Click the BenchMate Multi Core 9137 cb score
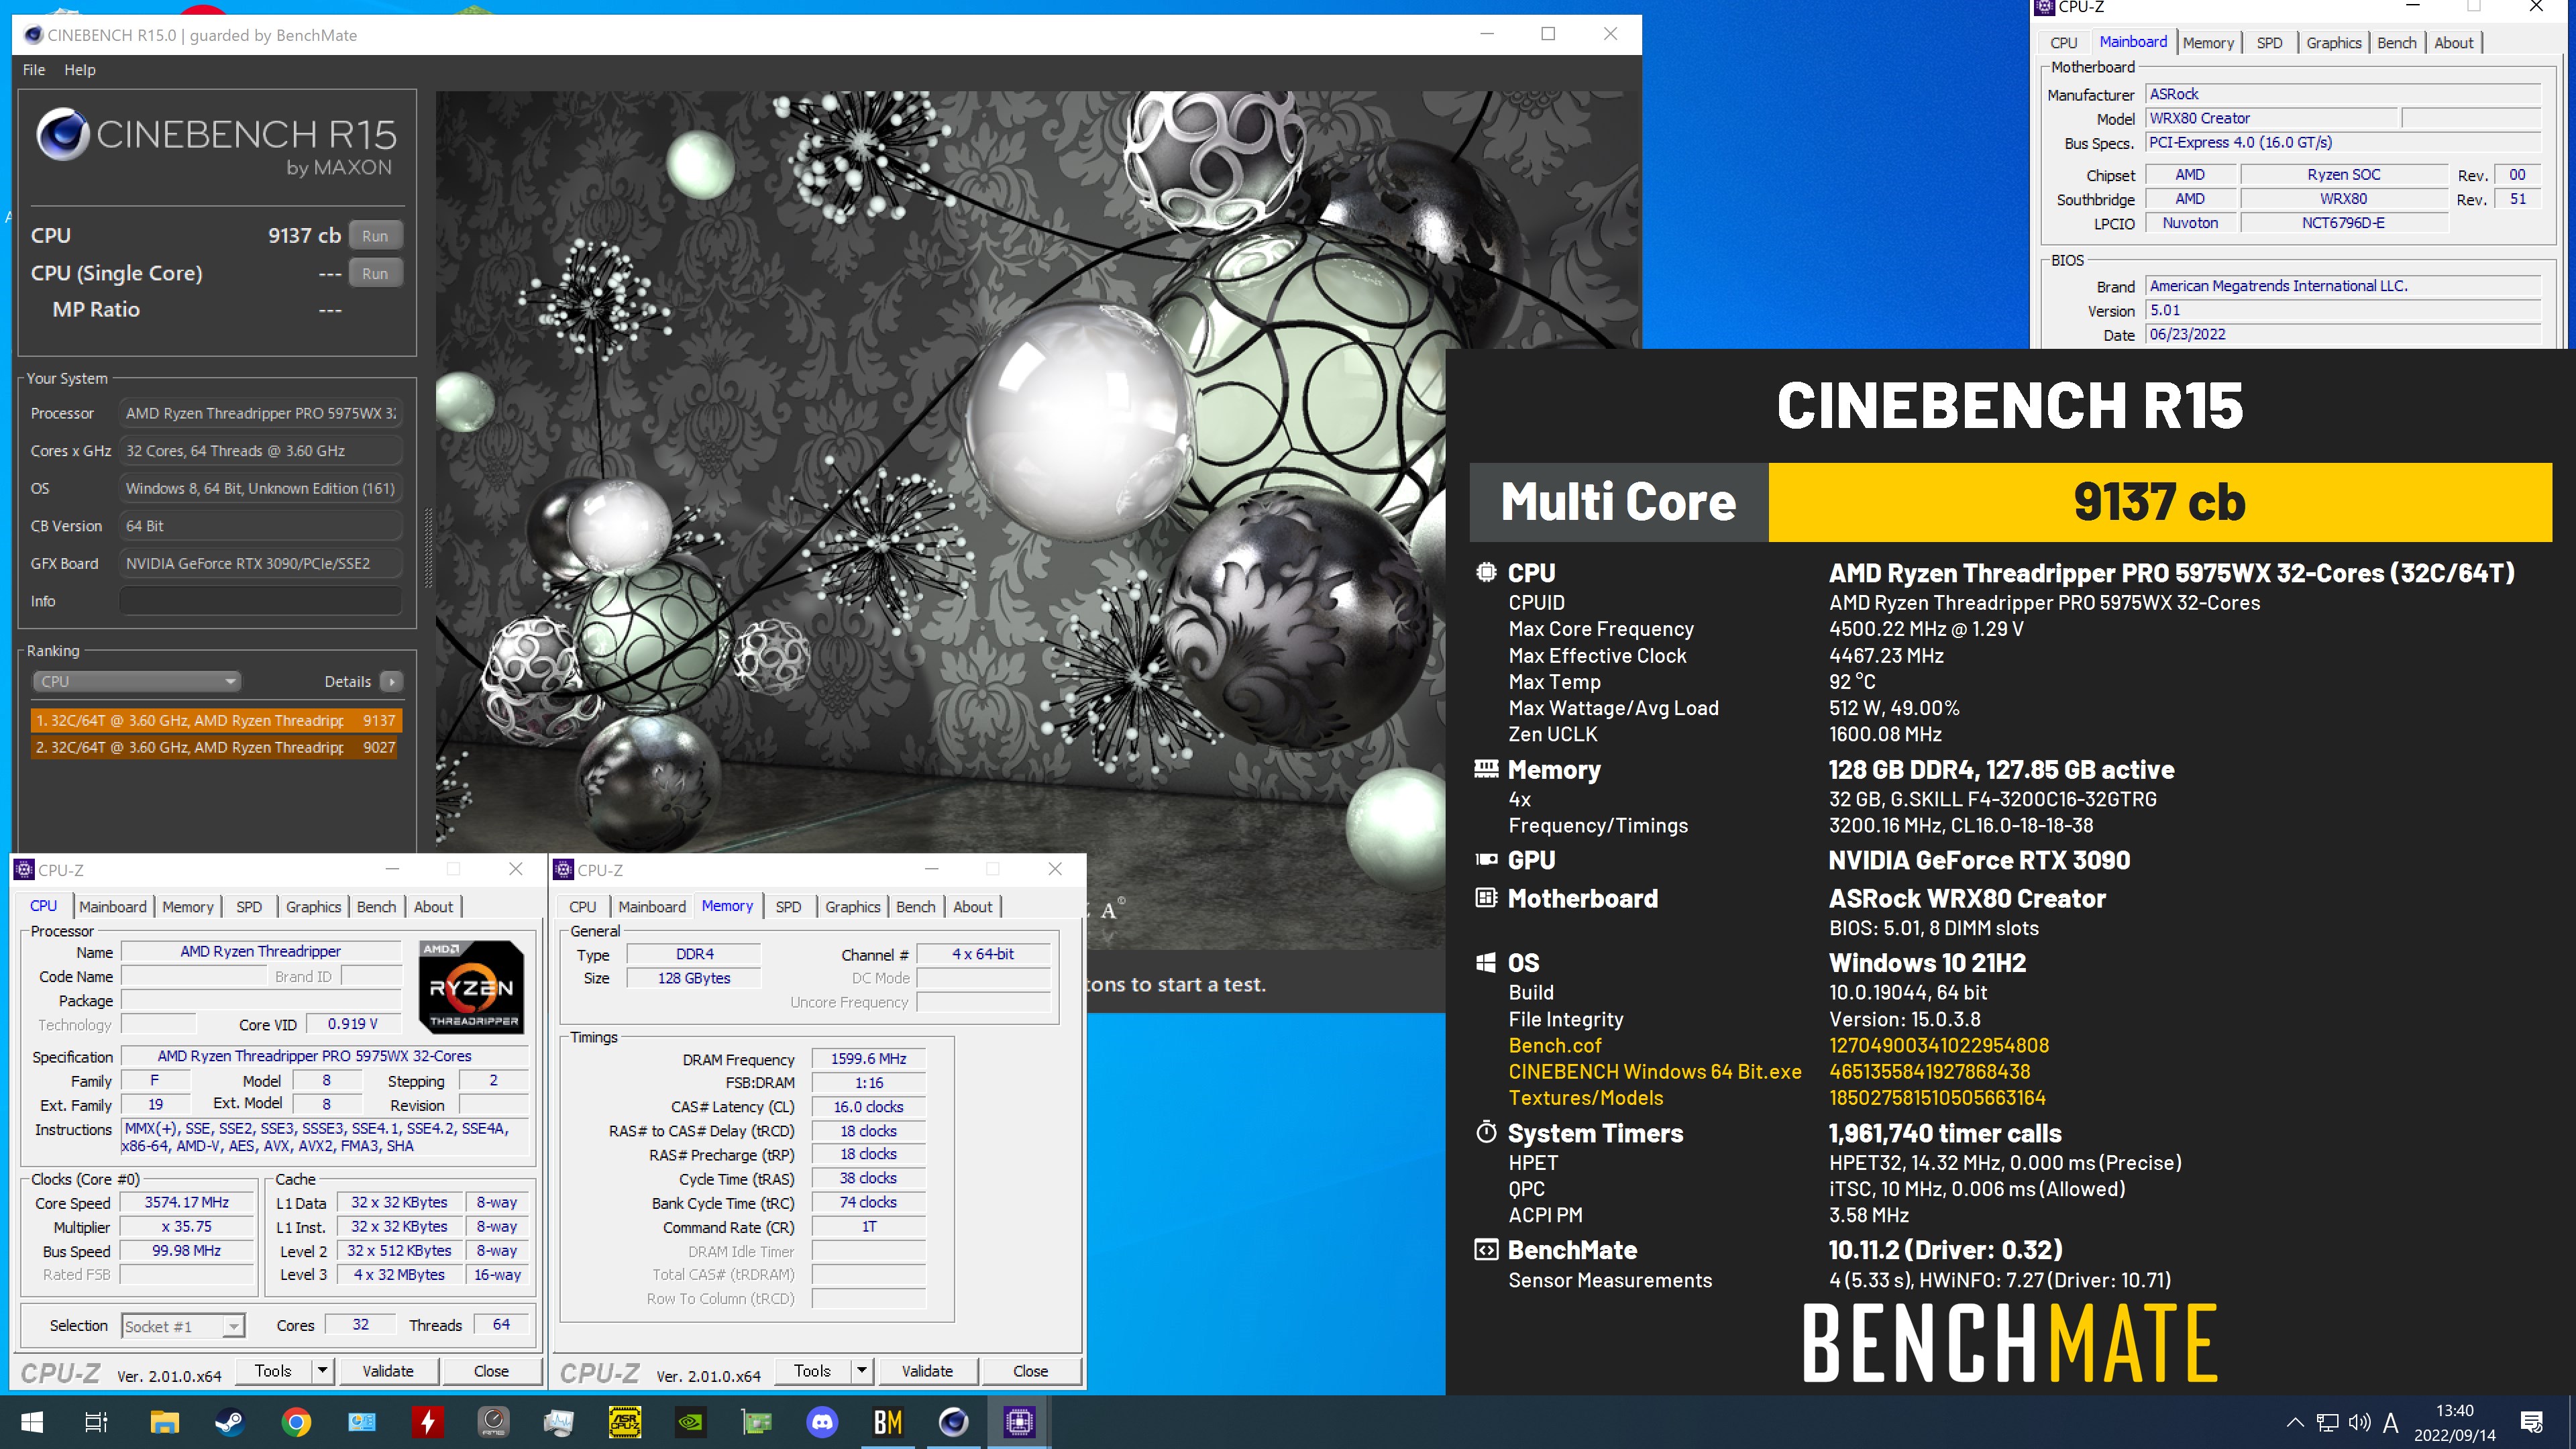 [2159, 502]
